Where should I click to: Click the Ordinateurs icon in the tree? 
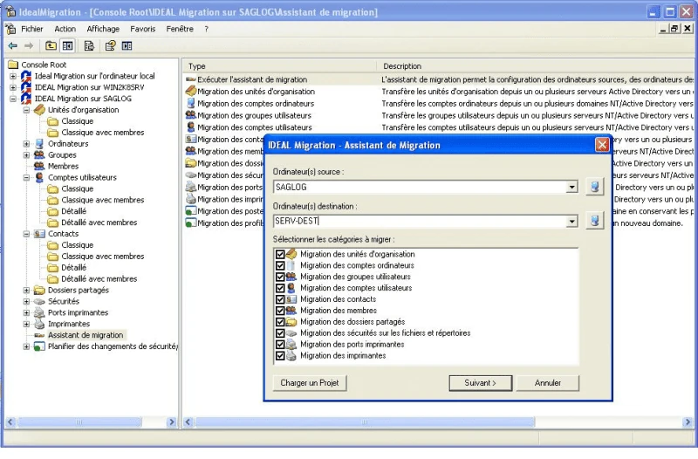39,143
